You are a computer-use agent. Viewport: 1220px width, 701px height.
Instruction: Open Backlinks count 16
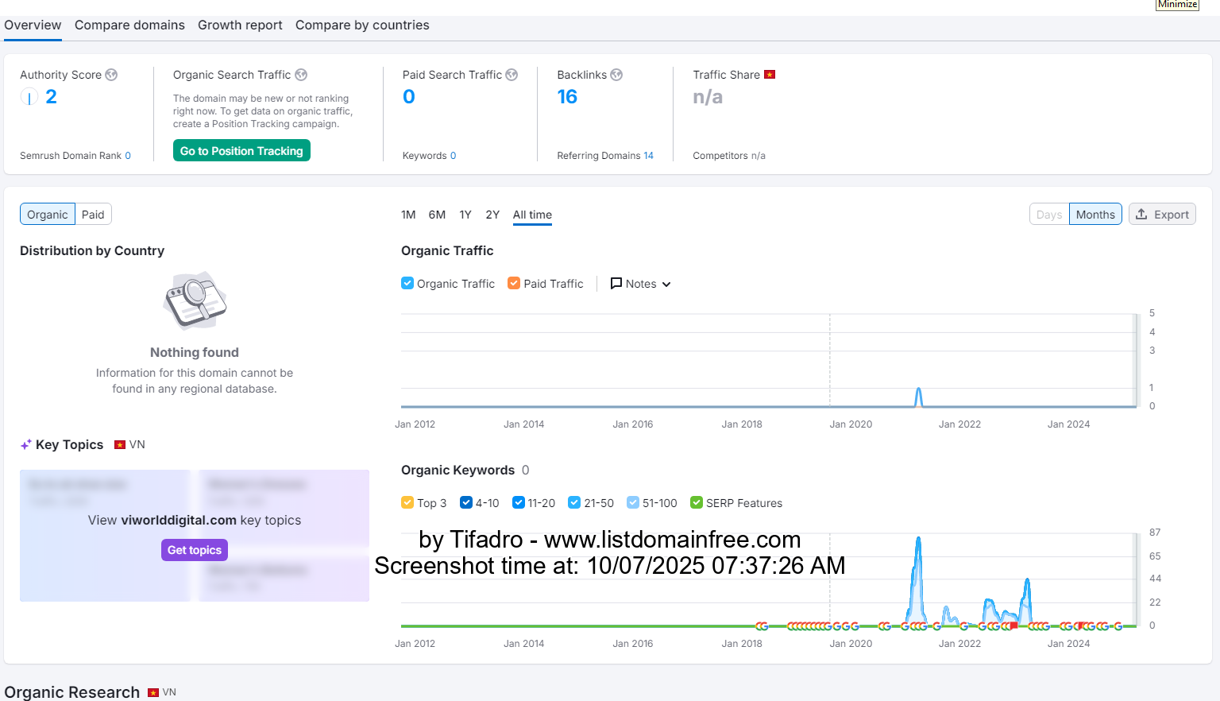tap(567, 97)
